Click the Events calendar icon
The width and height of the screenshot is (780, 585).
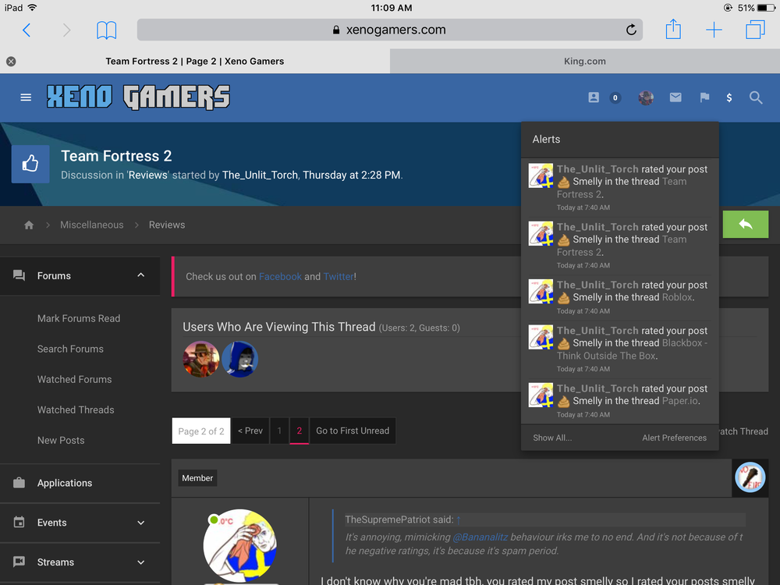(19, 523)
